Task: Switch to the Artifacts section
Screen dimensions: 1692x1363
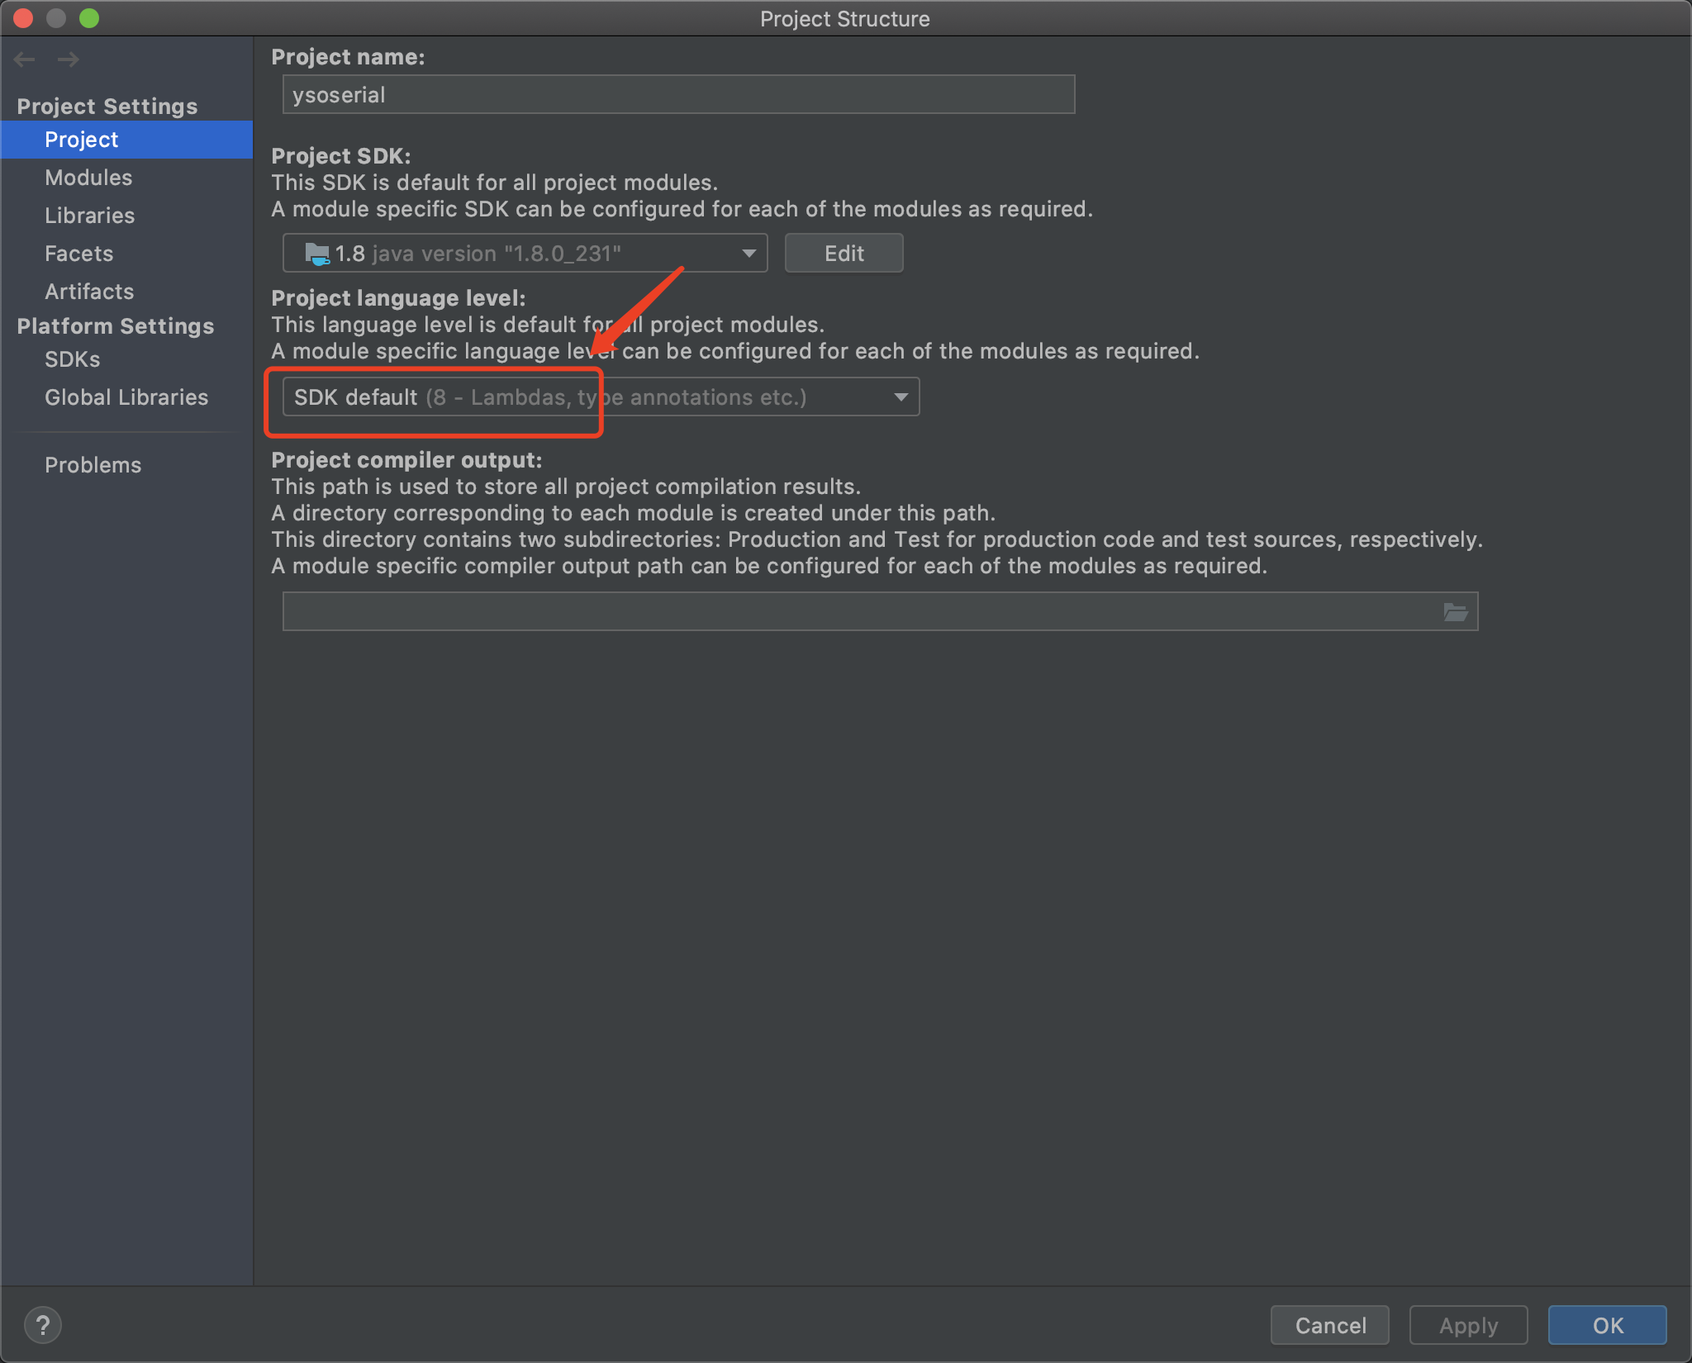Action: tap(89, 292)
